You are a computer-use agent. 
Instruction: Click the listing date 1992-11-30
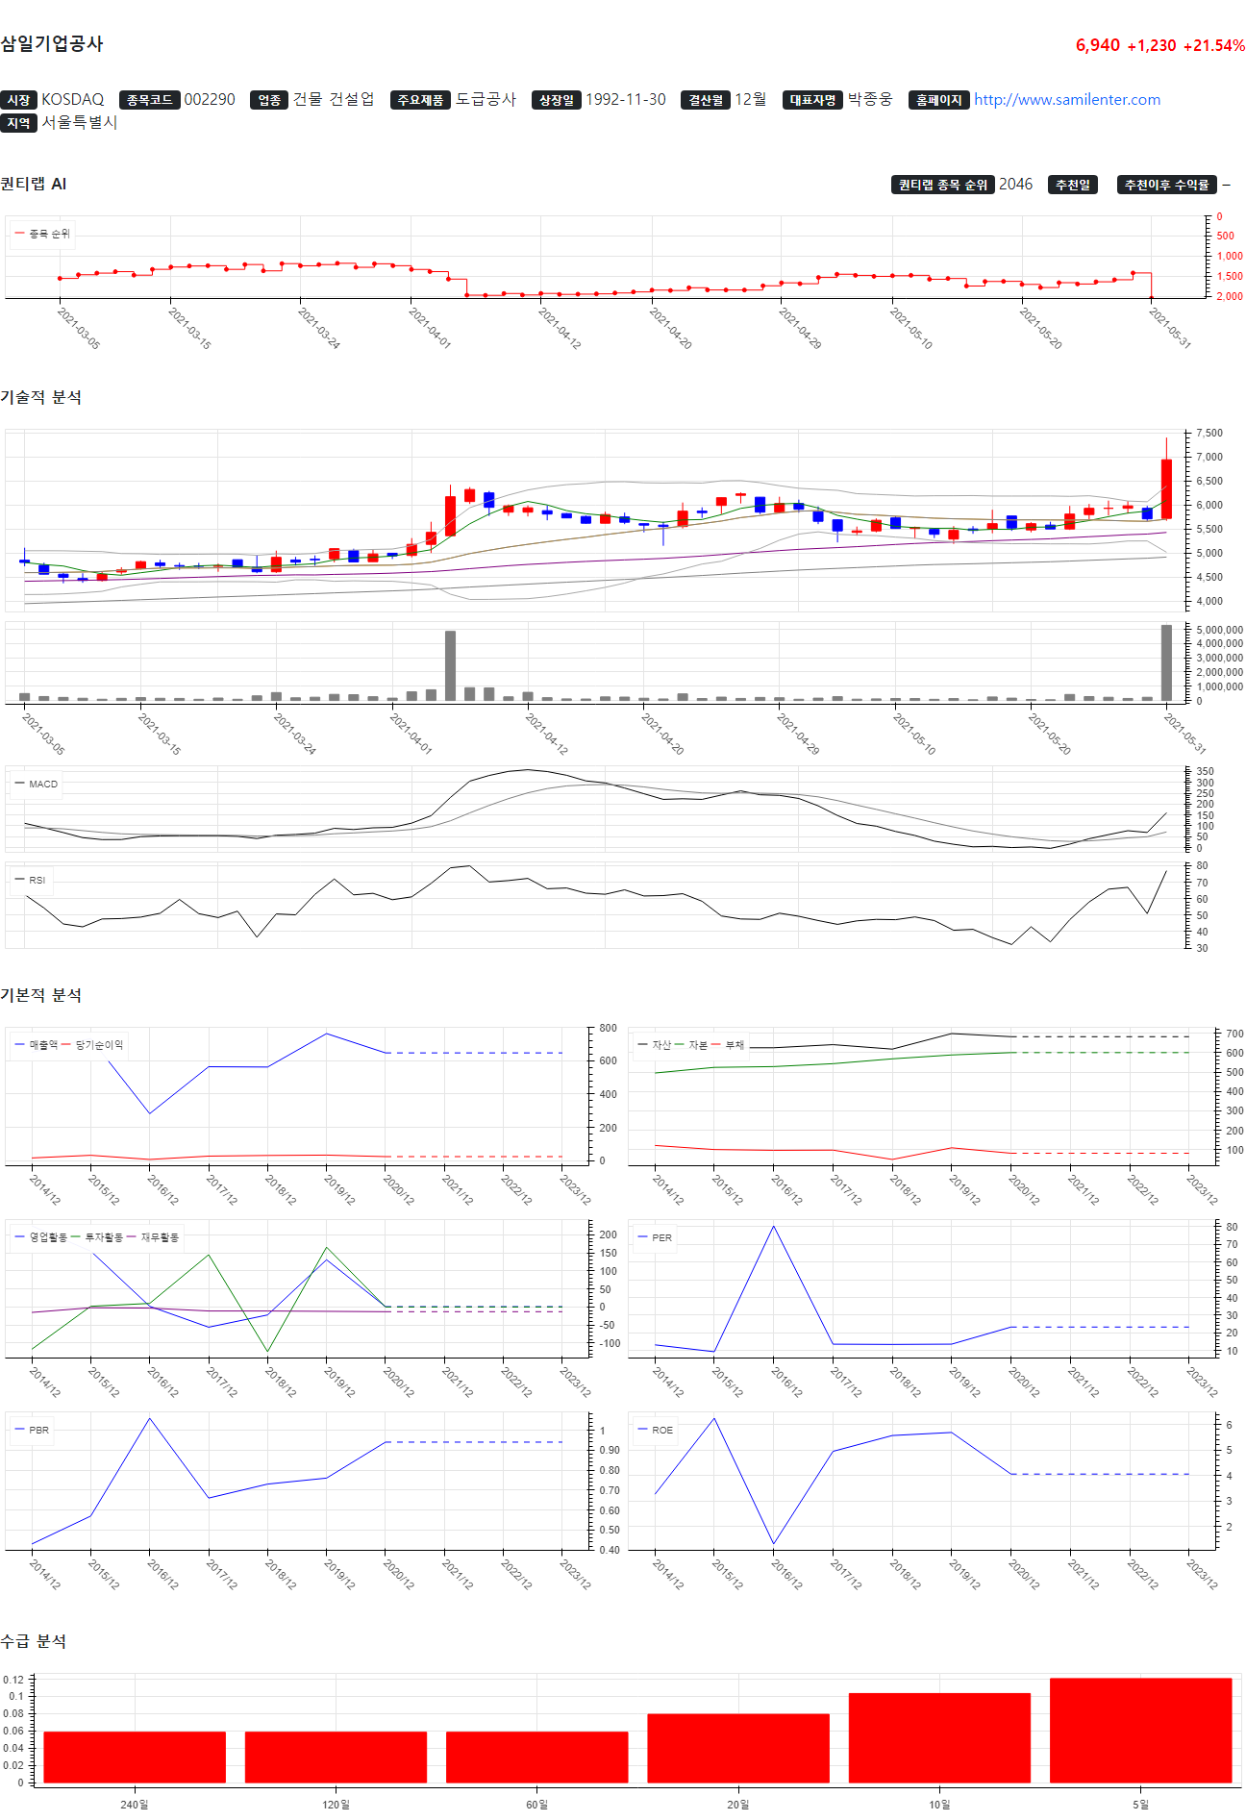(626, 99)
